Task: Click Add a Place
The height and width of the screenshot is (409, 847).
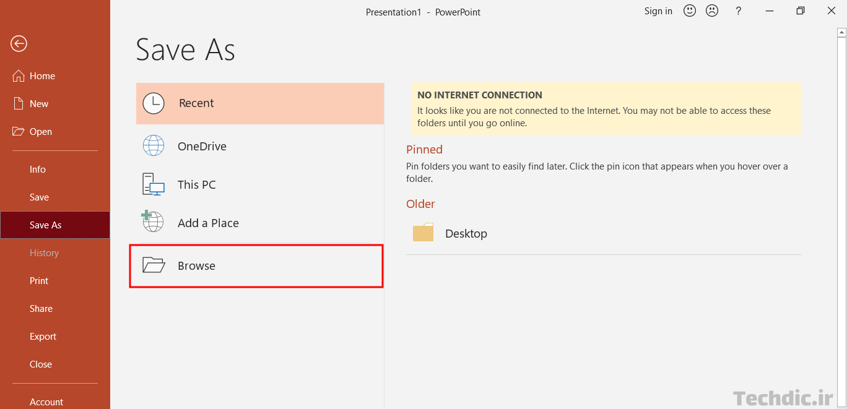Action: (260, 223)
